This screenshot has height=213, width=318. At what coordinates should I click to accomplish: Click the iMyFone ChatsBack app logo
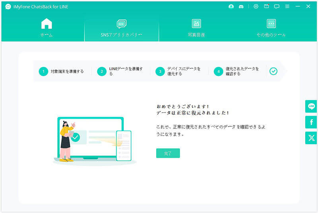pyautogui.click(x=8, y=7)
